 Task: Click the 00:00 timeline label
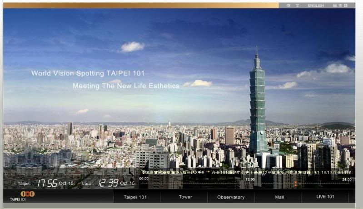pyautogui.click(x=144, y=179)
